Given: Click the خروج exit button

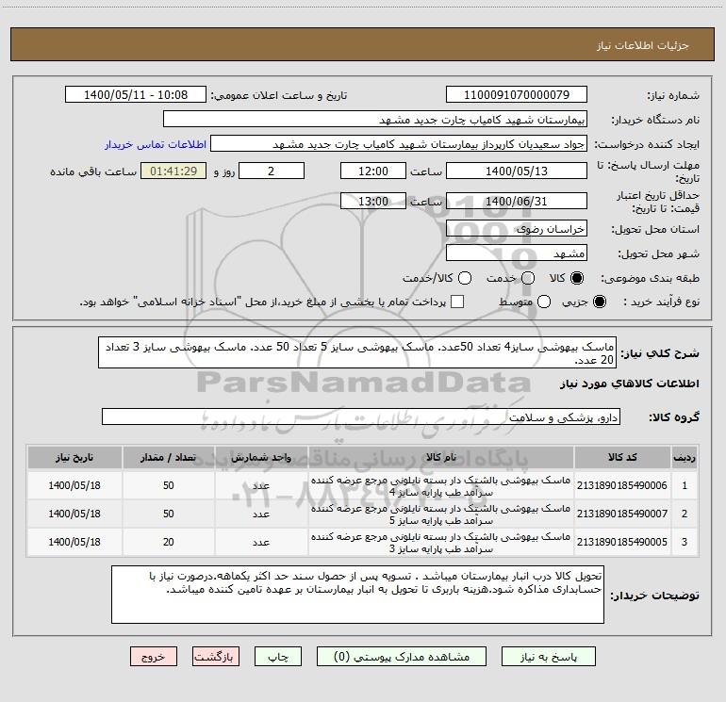Looking at the screenshot, I should [154, 657].
